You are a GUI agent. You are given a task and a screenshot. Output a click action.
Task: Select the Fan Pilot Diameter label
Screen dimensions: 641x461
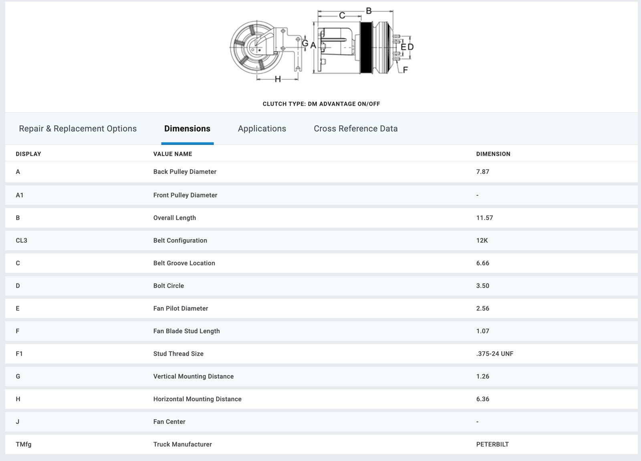coord(181,308)
